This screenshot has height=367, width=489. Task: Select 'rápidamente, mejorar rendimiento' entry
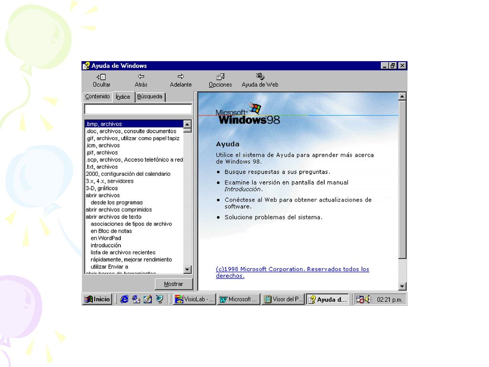tap(134, 259)
